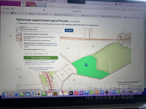The height and width of the screenshot is (109, 146).
Task: Go back with Safari back arrow
Action: pyautogui.click(x=19, y=9)
